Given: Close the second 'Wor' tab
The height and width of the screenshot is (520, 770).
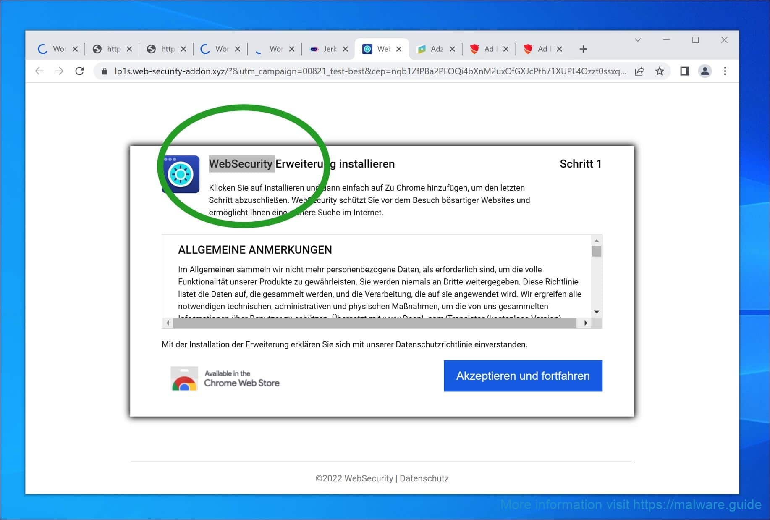Looking at the screenshot, I should (x=238, y=49).
